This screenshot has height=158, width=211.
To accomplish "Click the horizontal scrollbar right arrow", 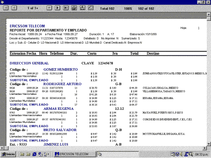I will tap(204, 148).
